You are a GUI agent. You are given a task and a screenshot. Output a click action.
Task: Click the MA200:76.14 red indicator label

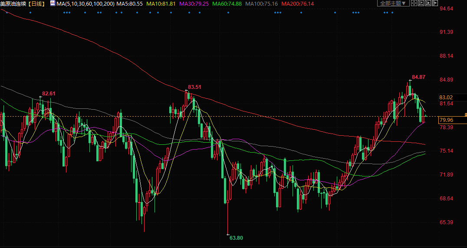click(x=298, y=3)
